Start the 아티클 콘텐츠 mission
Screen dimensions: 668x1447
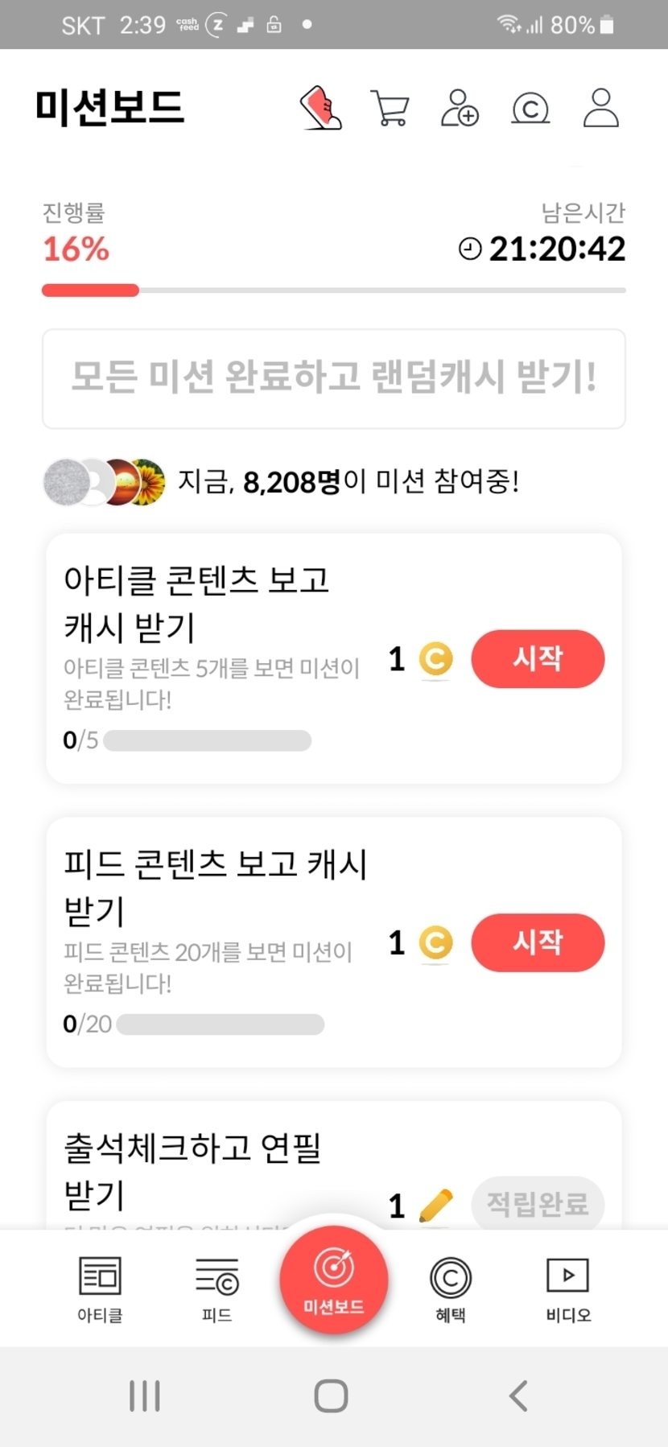(x=538, y=659)
